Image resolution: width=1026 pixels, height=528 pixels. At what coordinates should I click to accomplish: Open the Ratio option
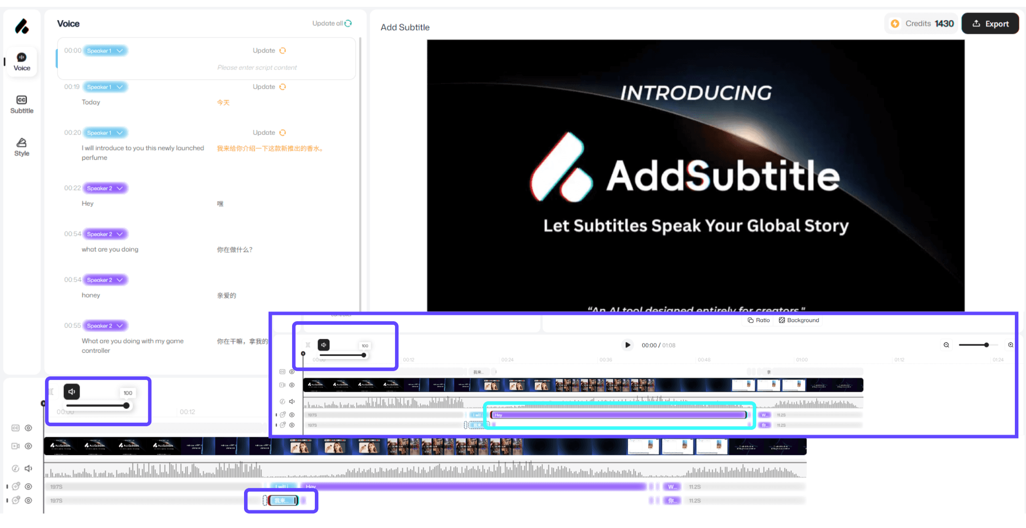click(758, 320)
